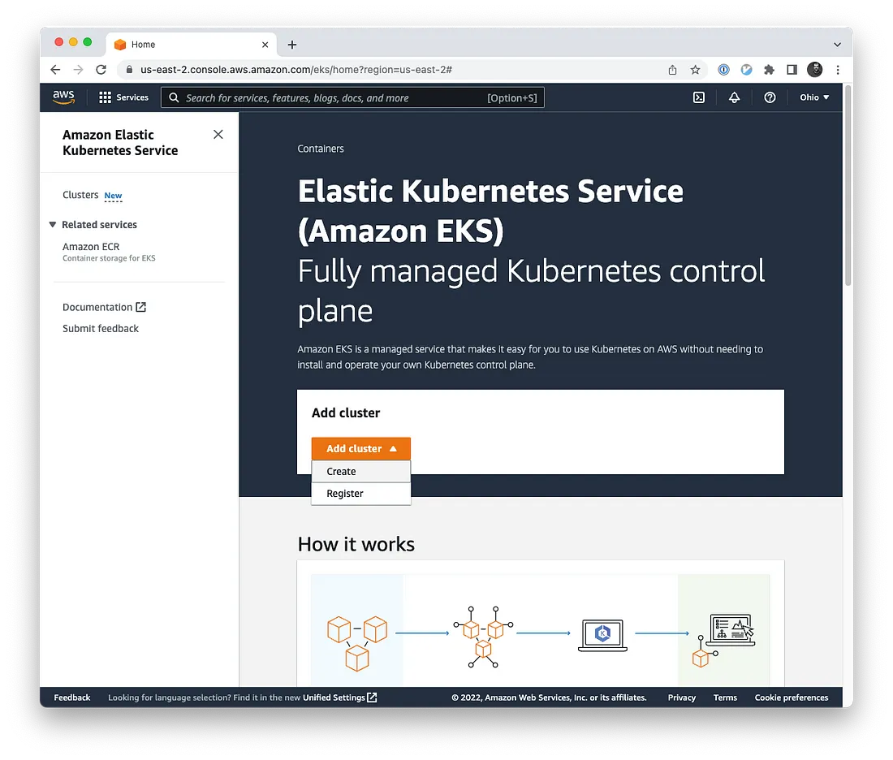Click the external link icon beside Documentation
The height and width of the screenshot is (760, 893).
pyautogui.click(x=140, y=307)
